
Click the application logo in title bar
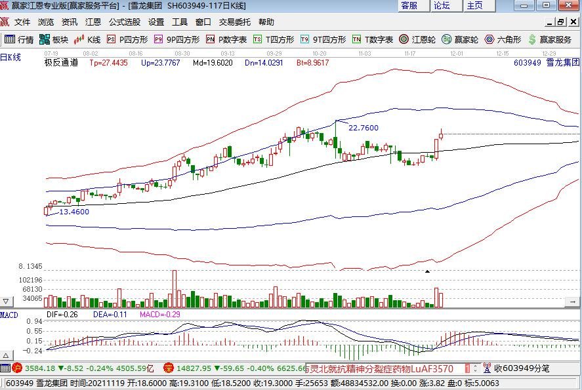click(4, 5)
